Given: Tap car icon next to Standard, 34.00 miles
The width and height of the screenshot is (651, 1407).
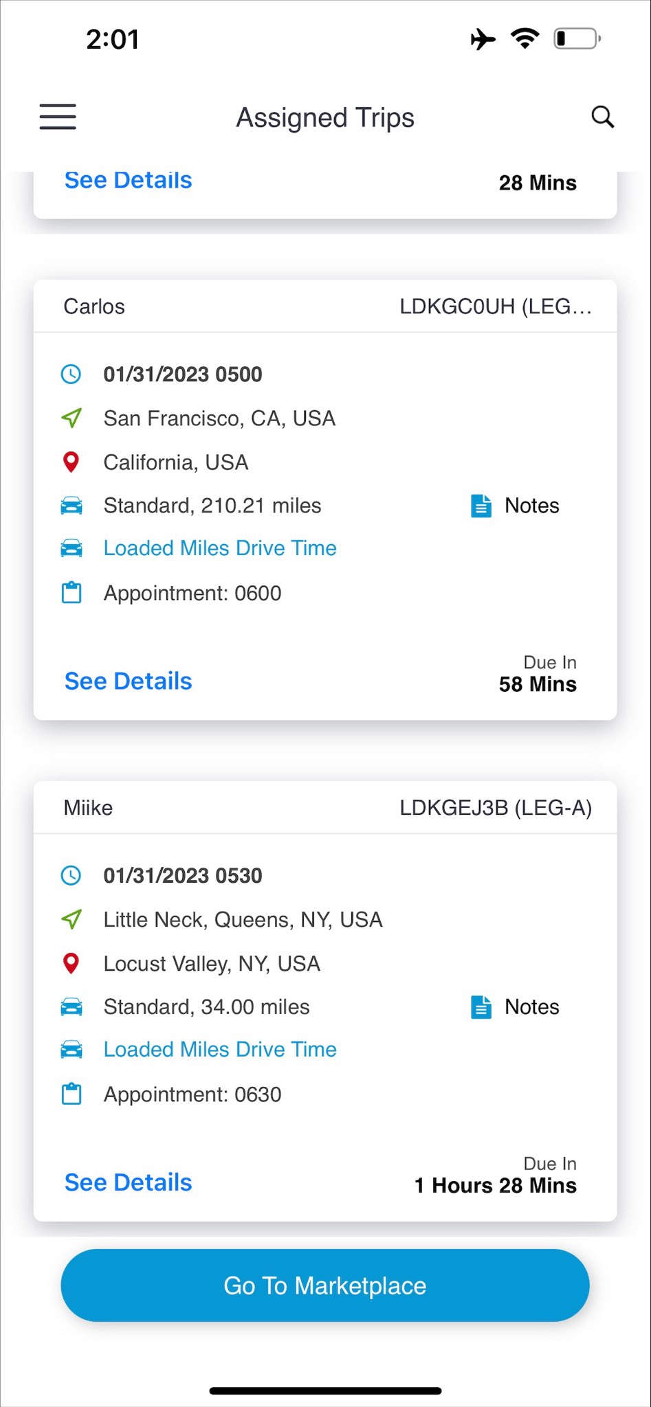Looking at the screenshot, I should coord(71,1007).
